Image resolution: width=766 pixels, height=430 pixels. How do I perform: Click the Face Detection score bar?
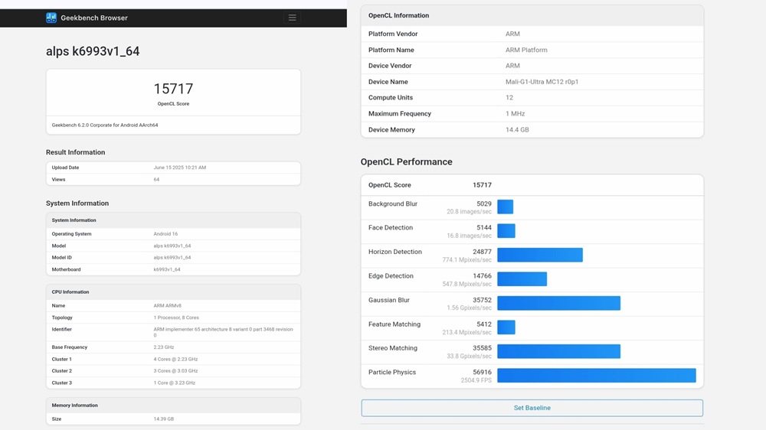pos(506,231)
